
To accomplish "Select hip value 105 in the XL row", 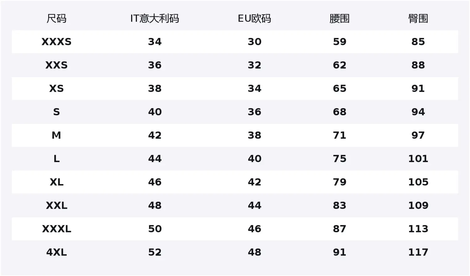I will click(418, 182).
